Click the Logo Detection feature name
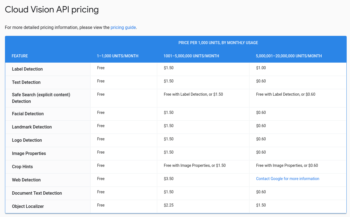The width and height of the screenshot is (350, 217). (x=27, y=140)
